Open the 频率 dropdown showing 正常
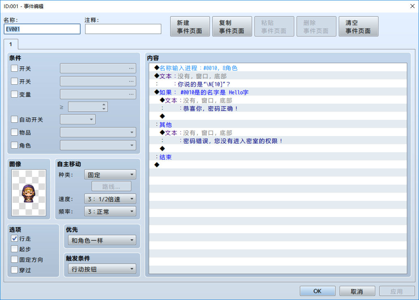This screenshot has height=300, width=419. coord(110,211)
